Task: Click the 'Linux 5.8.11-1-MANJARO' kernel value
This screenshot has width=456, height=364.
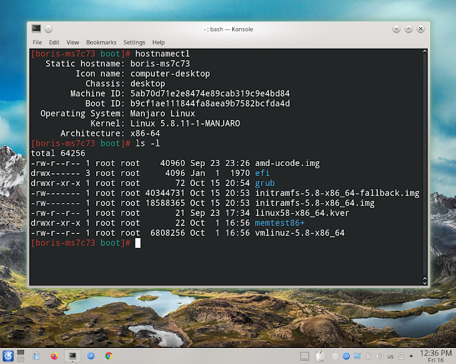Action: tap(185, 123)
